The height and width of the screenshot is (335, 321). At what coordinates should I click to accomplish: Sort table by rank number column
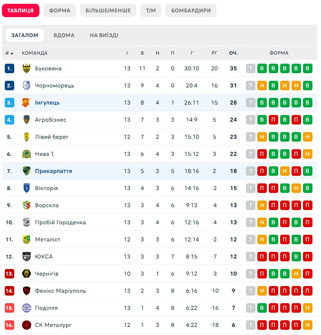click(x=9, y=53)
